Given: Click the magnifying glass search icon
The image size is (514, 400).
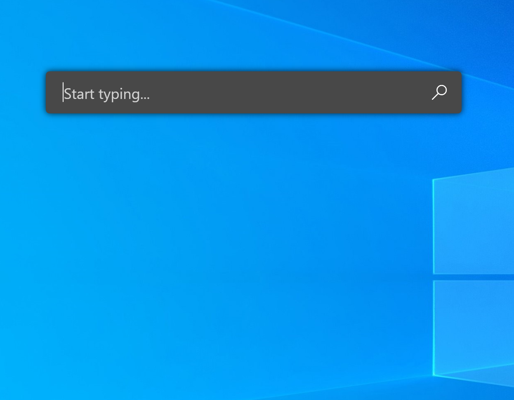Looking at the screenshot, I should click(439, 92).
